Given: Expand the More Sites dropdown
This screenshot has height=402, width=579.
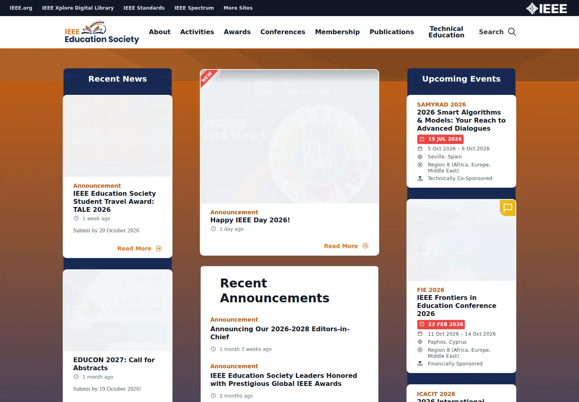Looking at the screenshot, I should [238, 8].
